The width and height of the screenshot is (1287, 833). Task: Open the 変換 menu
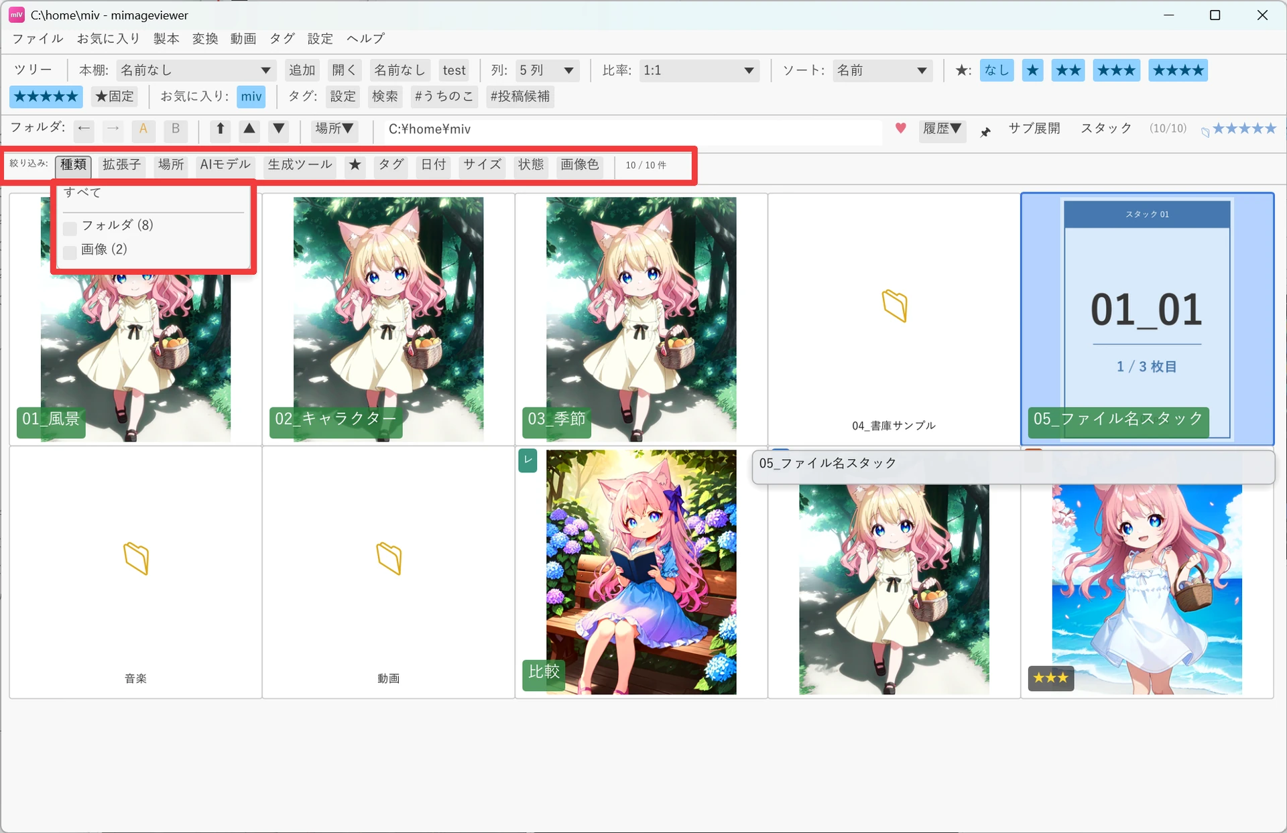click(205, 38)
